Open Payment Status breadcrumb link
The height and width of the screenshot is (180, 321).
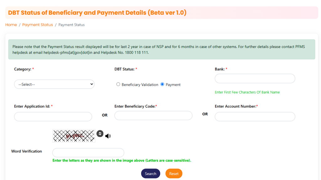[x=38, y=25]
